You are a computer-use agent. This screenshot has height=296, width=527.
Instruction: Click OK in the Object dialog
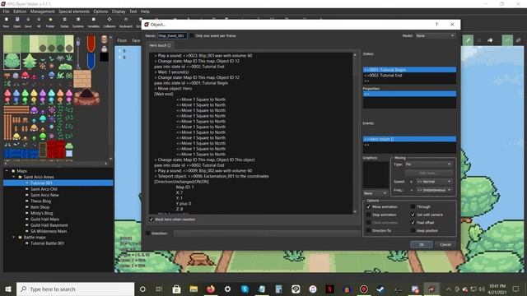click(422, 245)
